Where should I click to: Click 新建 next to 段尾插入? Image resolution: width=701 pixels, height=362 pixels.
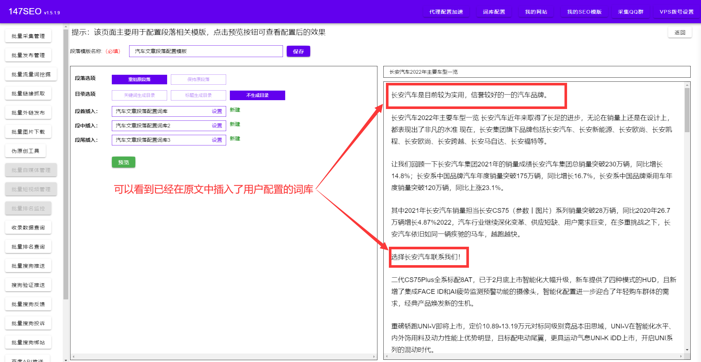(x=235, y=138)
